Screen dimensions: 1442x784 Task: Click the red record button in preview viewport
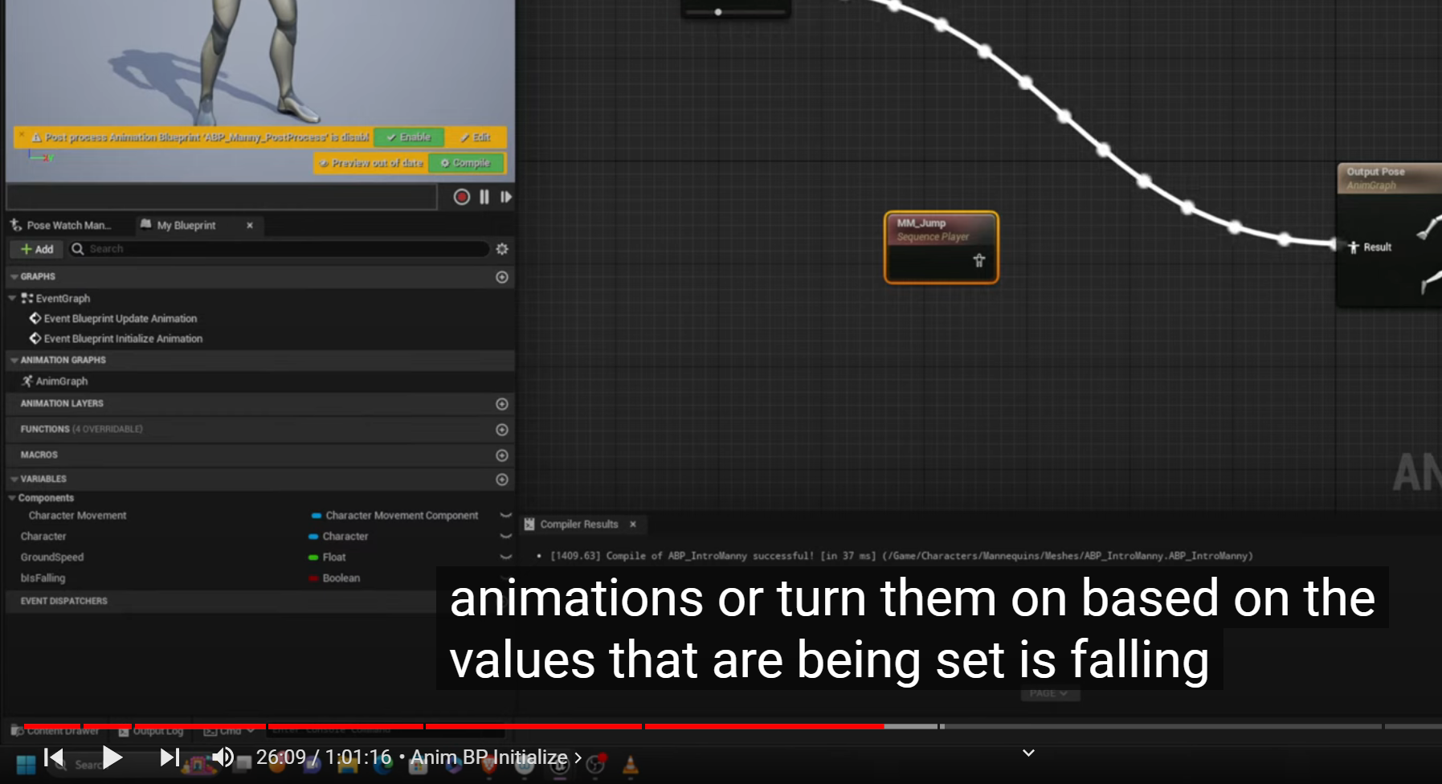tap(461, 197)
